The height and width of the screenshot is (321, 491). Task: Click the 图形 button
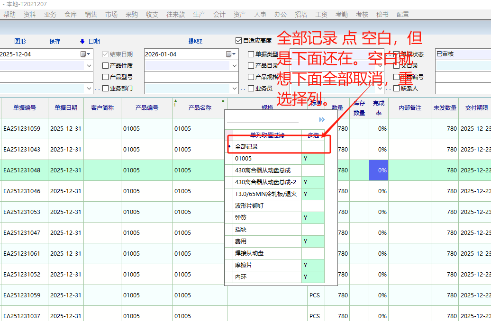[20, 41]
